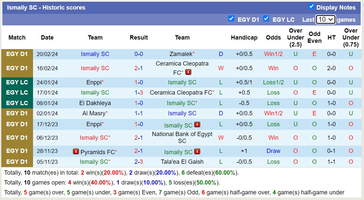Image resolution: width=364 pixels, height=200 pixels.
Task: Click the Ismaily SC - Historic scores title
Action: [x=46, y=8]
